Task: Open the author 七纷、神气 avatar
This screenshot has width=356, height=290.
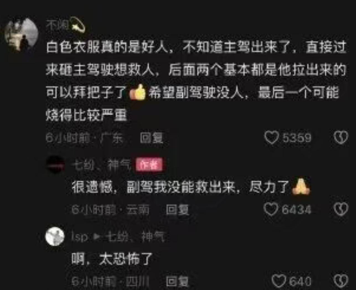Action: (55, 165)
